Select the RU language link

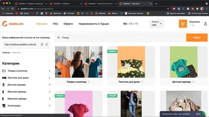[125, 24]
